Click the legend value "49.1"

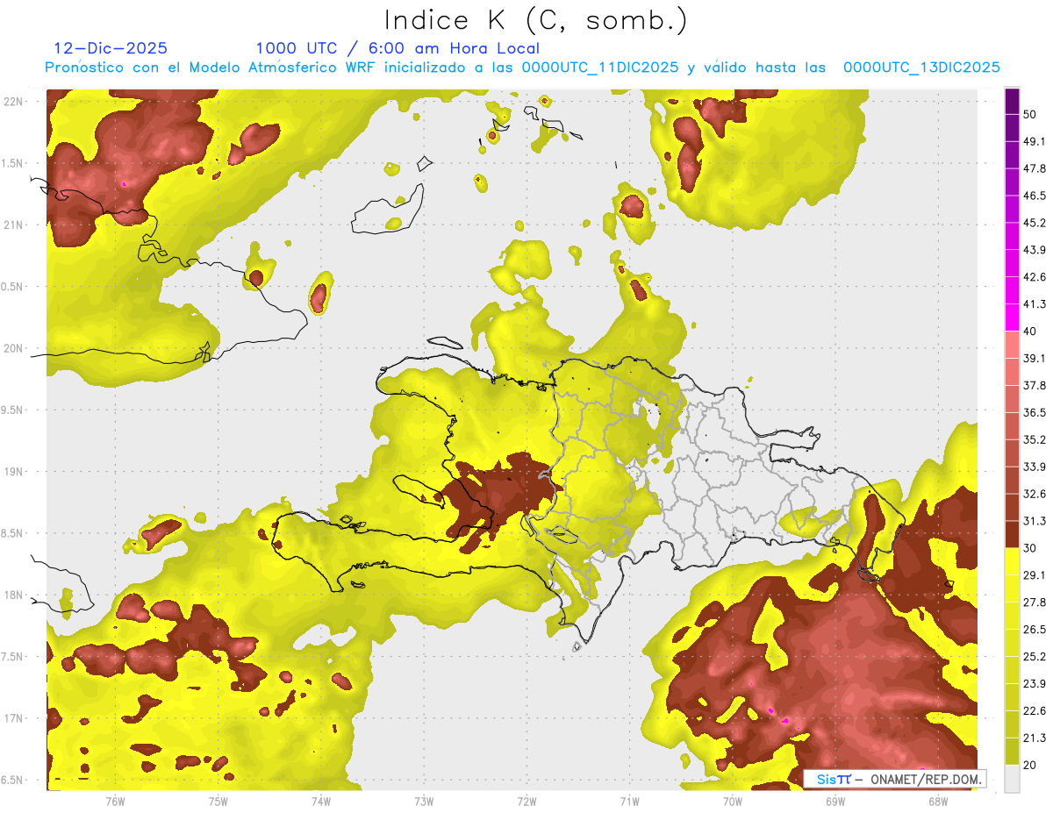click(1035, 142)
